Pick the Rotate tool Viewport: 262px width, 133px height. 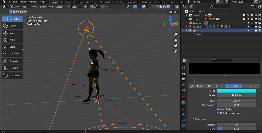click(13, 40)
